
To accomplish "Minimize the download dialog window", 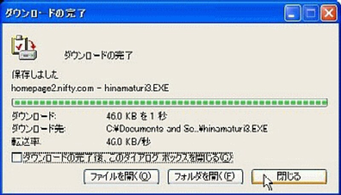I will 292,13.
